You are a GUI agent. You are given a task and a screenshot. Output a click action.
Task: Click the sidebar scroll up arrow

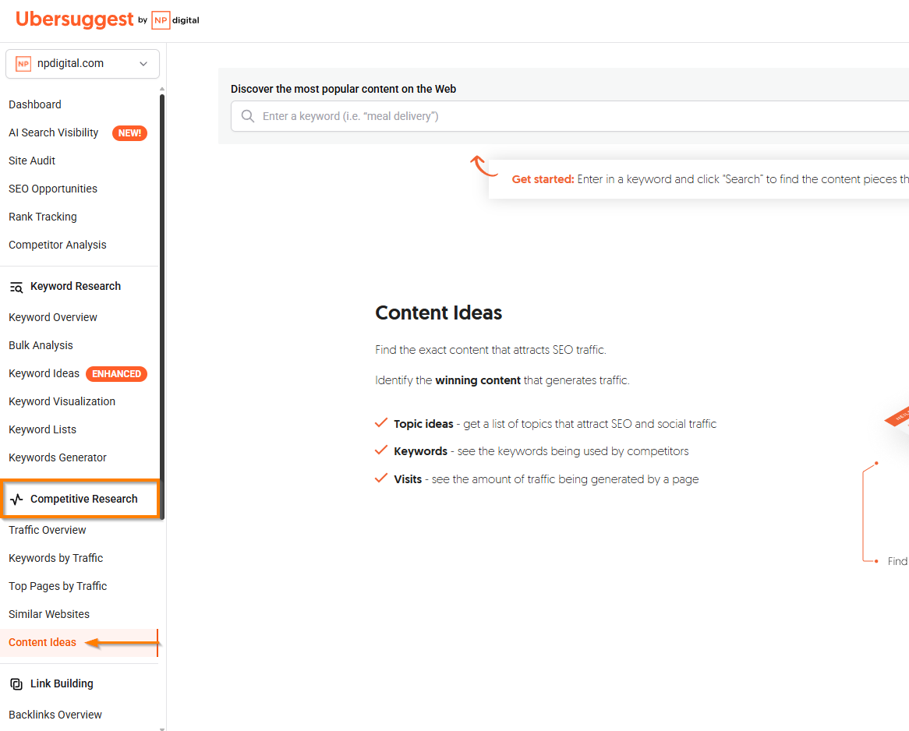162,89
